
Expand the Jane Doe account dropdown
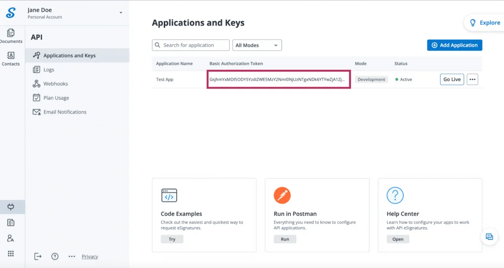121,13
